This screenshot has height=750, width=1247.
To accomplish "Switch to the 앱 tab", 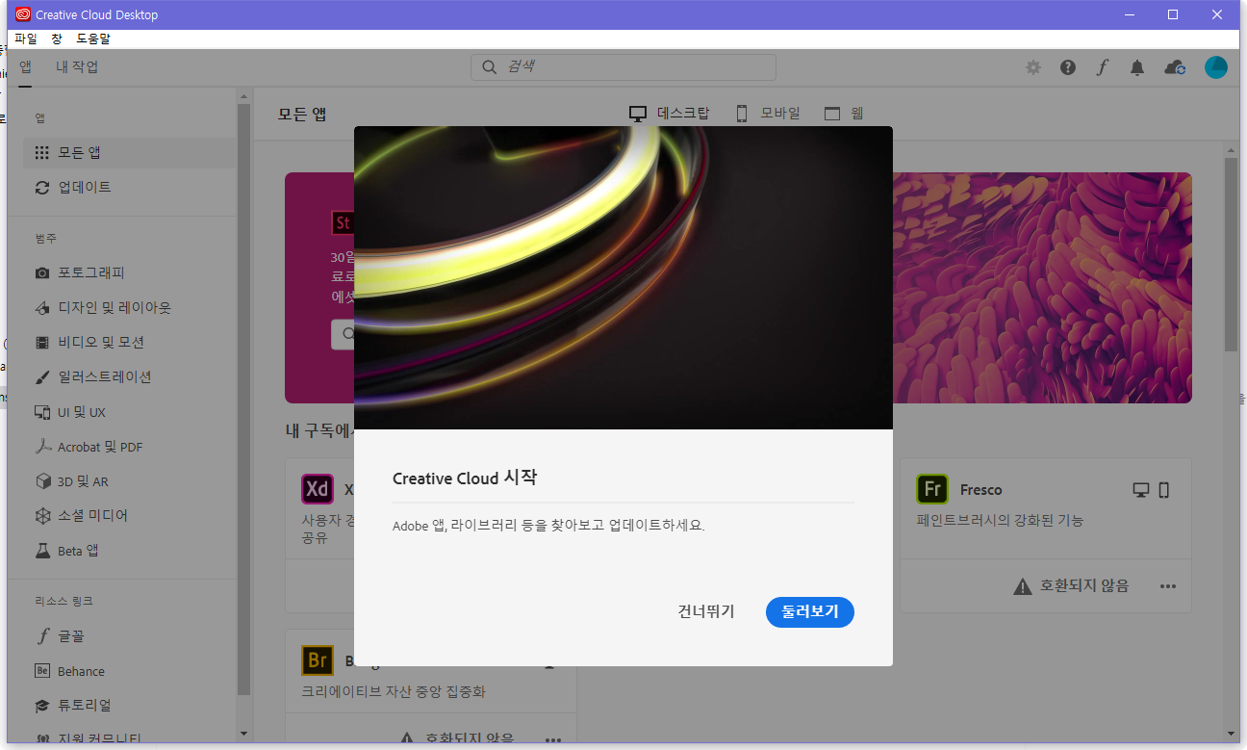I will click(x=25, y=66).
